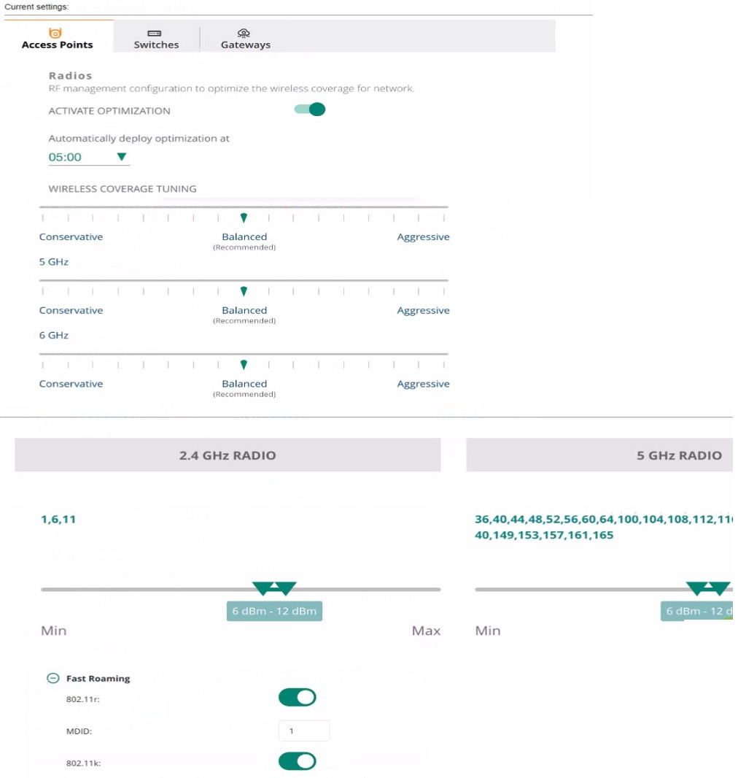Click the Gateways cloud icon
Viewport: 738px width, 778px height.
pos(245,33)
